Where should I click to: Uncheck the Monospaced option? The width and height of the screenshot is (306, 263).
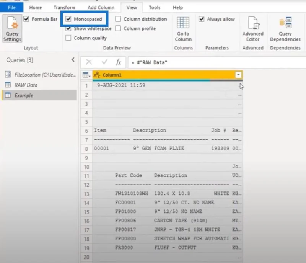pos(68,19)
